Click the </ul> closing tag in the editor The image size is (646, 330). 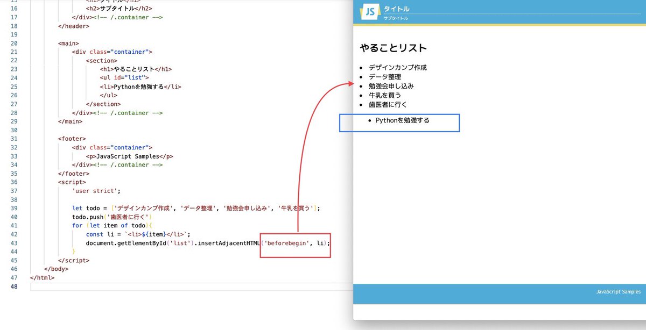tap(108, 95)
